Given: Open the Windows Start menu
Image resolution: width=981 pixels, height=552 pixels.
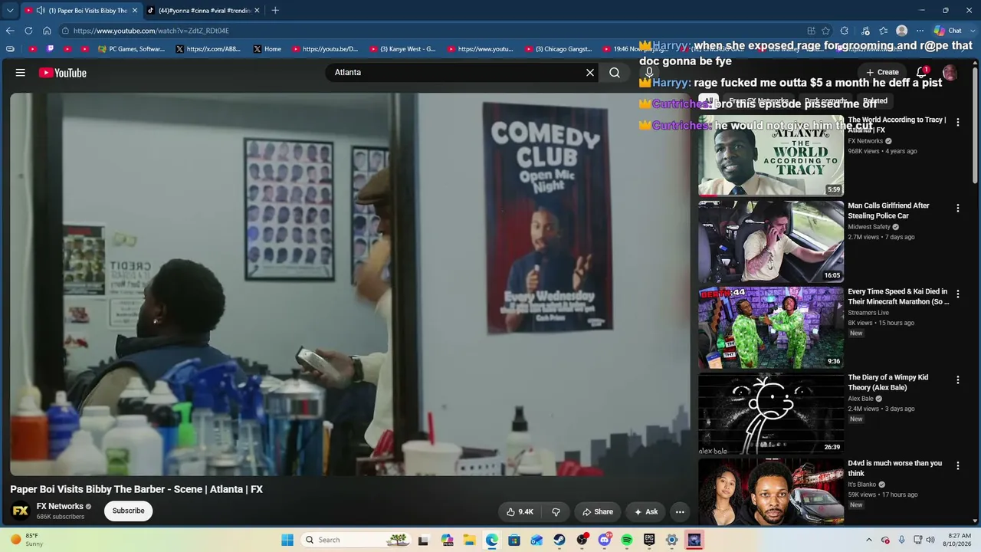Looking at the screenshot, I should (287, 540).
